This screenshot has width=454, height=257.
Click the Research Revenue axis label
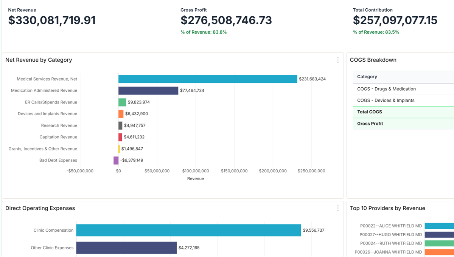pyautogui.click(x=59, y=125)
